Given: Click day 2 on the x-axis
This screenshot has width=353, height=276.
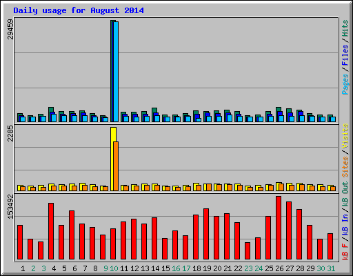Looking at the screenshot, I should pos(33,268).
